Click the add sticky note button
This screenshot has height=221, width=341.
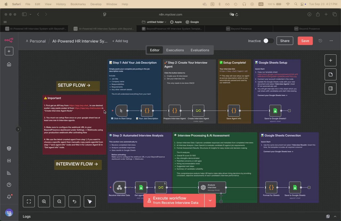tap(330, 74)
